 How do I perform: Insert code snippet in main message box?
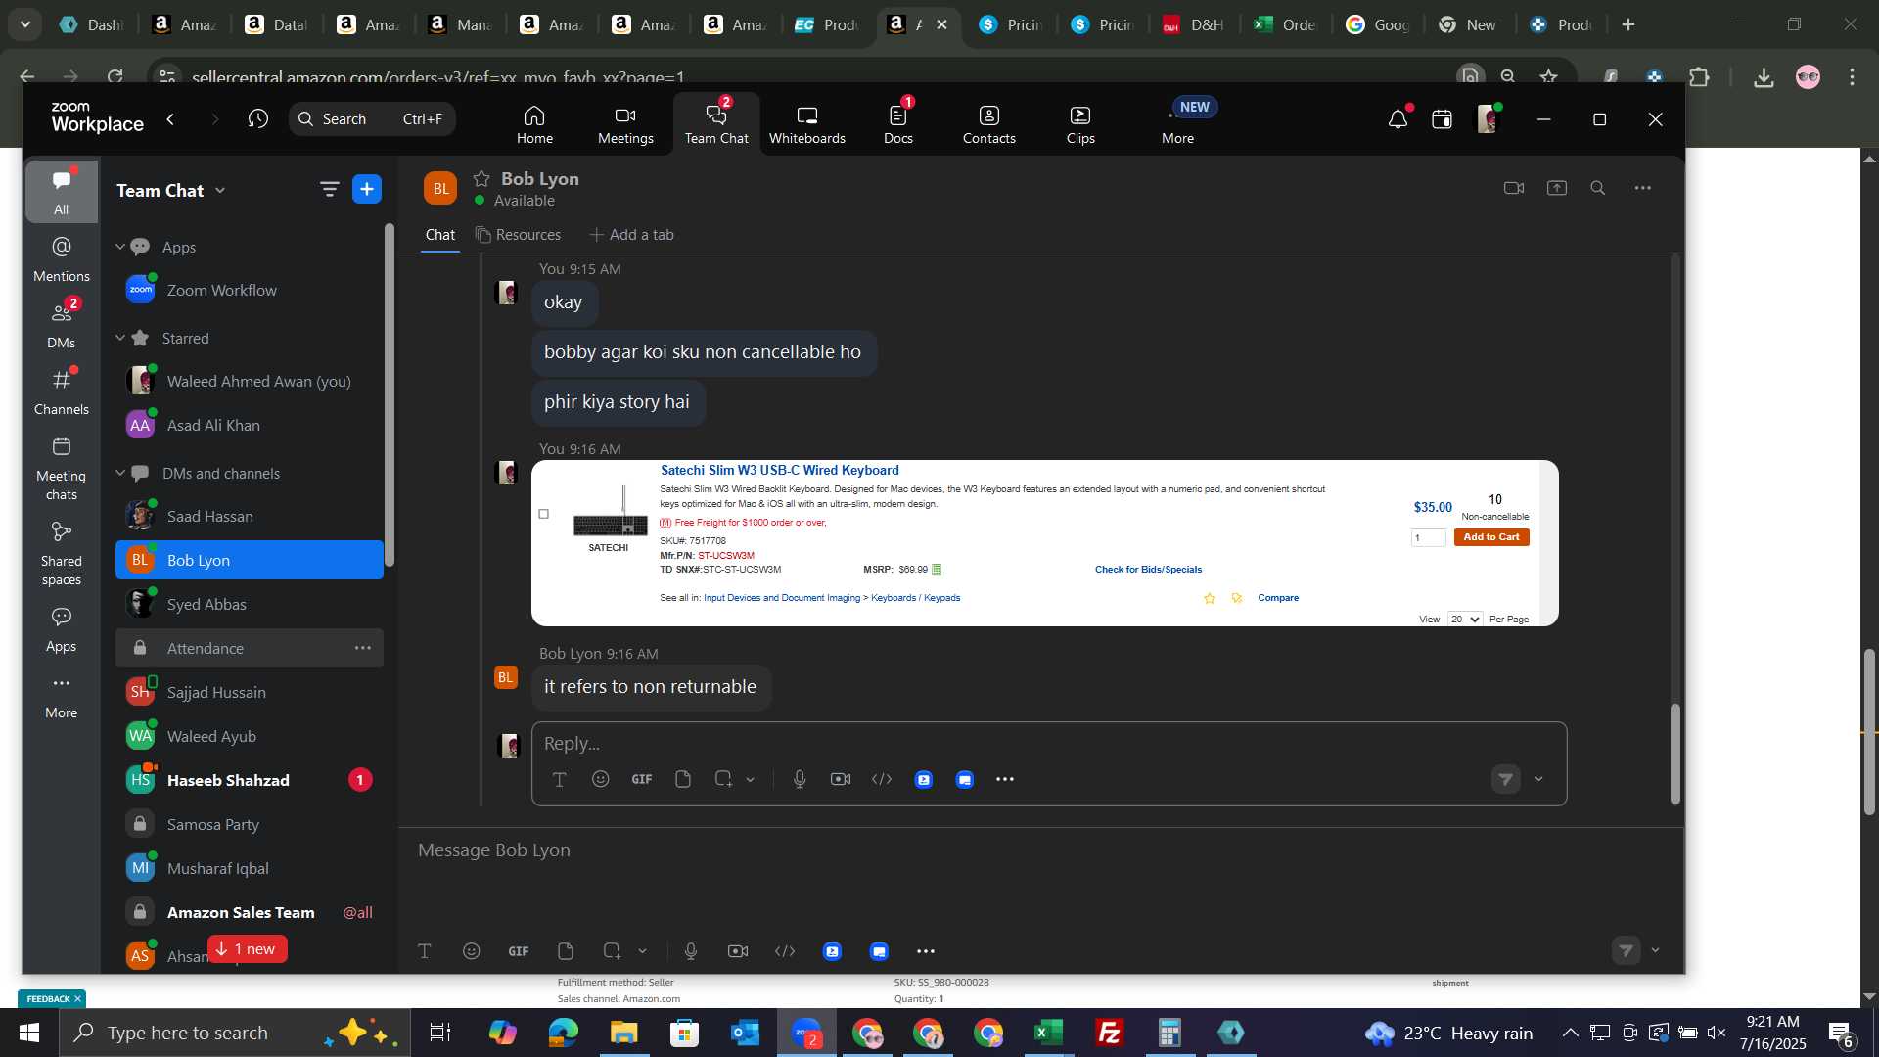click(x=785, y=951)
